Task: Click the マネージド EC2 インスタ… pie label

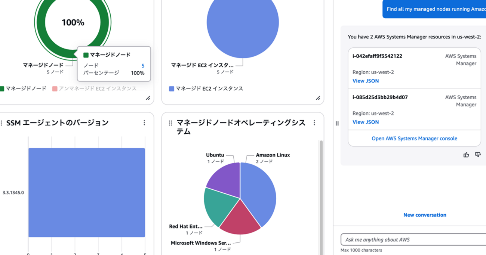Action: pyautogui.click(x=202, y=65)
